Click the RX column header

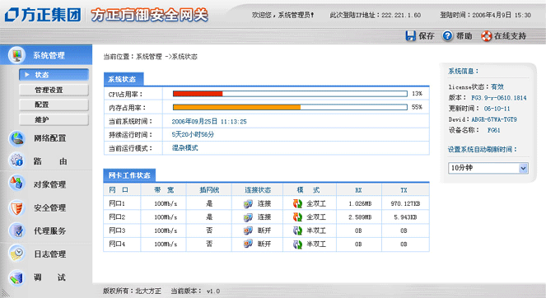(358, 190)
